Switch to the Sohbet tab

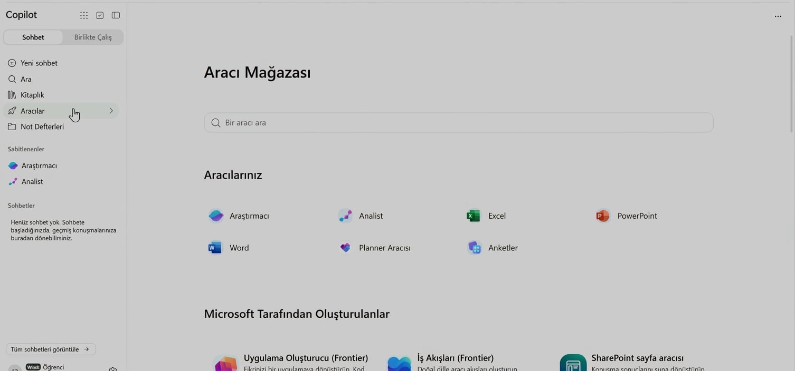point(33,37)
